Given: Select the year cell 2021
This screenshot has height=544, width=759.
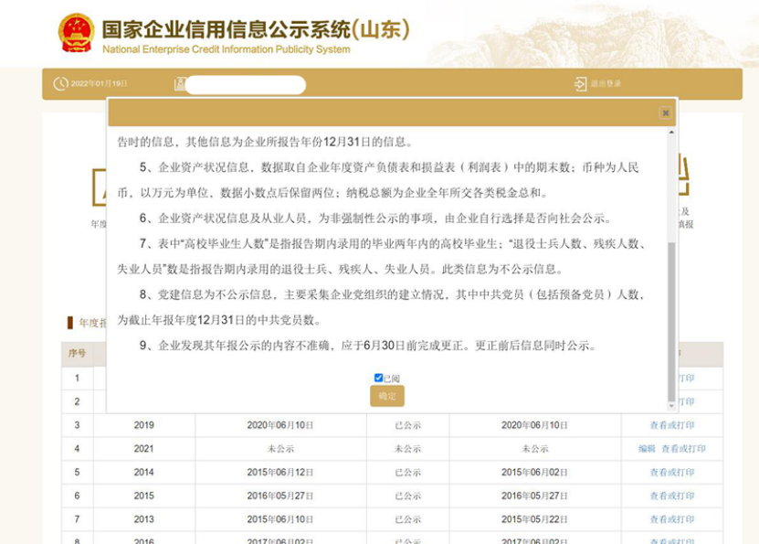Looking at the screenshot, I should (x=143, y=449).
